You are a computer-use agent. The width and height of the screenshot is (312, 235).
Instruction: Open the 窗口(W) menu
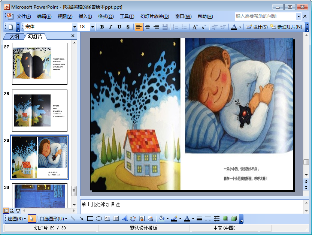pos(183,16)
